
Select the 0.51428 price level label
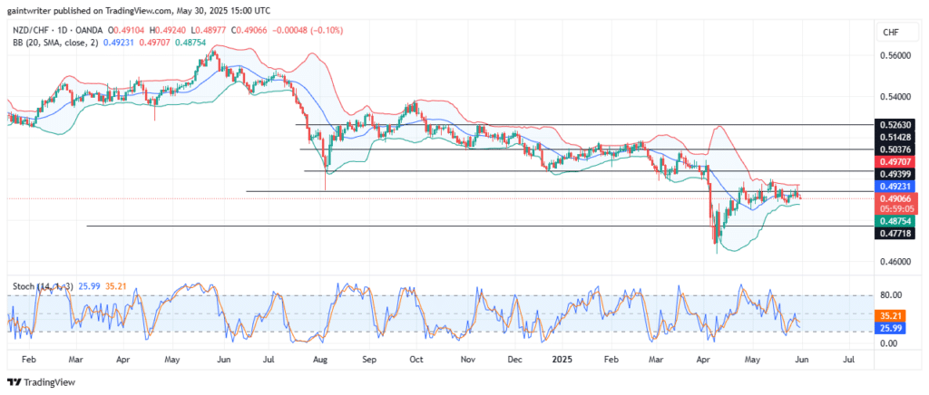(895, 137)
